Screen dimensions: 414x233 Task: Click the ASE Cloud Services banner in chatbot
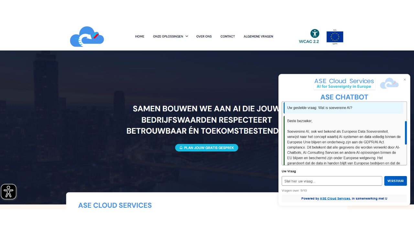pyautogui.click(x=344, y=83)
